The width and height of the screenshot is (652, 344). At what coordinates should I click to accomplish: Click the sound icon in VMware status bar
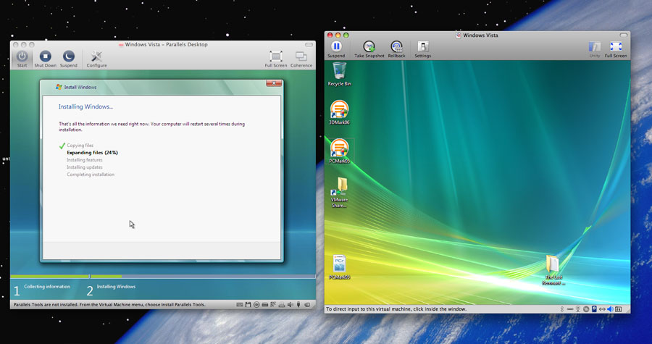(x=610, y=309)
